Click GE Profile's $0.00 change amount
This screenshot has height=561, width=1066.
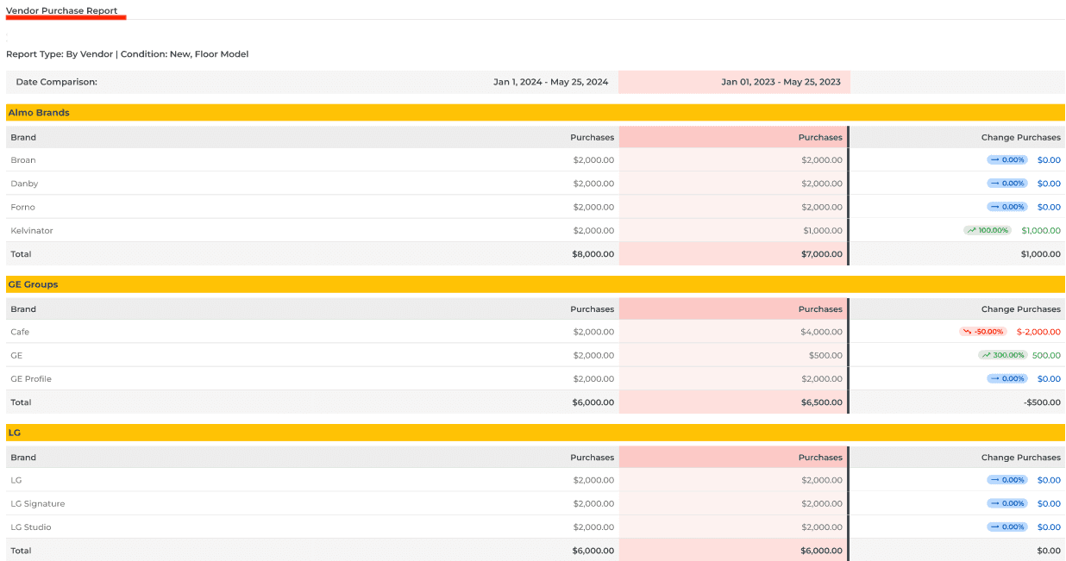tap(1049, 378)
